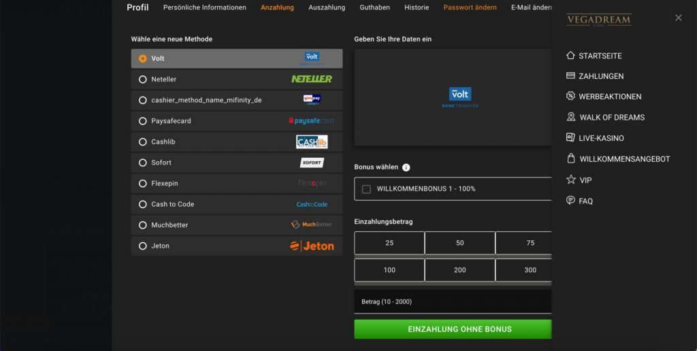
Task: Click the CASHlib logo
Action: [x=312, y=141]
